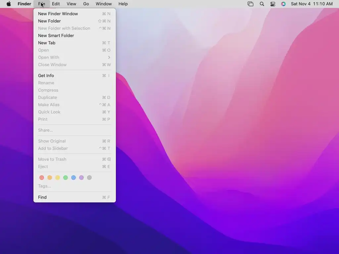Apply the red tag color

(x=42, y=178)
